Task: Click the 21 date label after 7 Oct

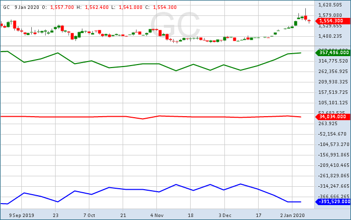Action: click(x=123, y=216)
